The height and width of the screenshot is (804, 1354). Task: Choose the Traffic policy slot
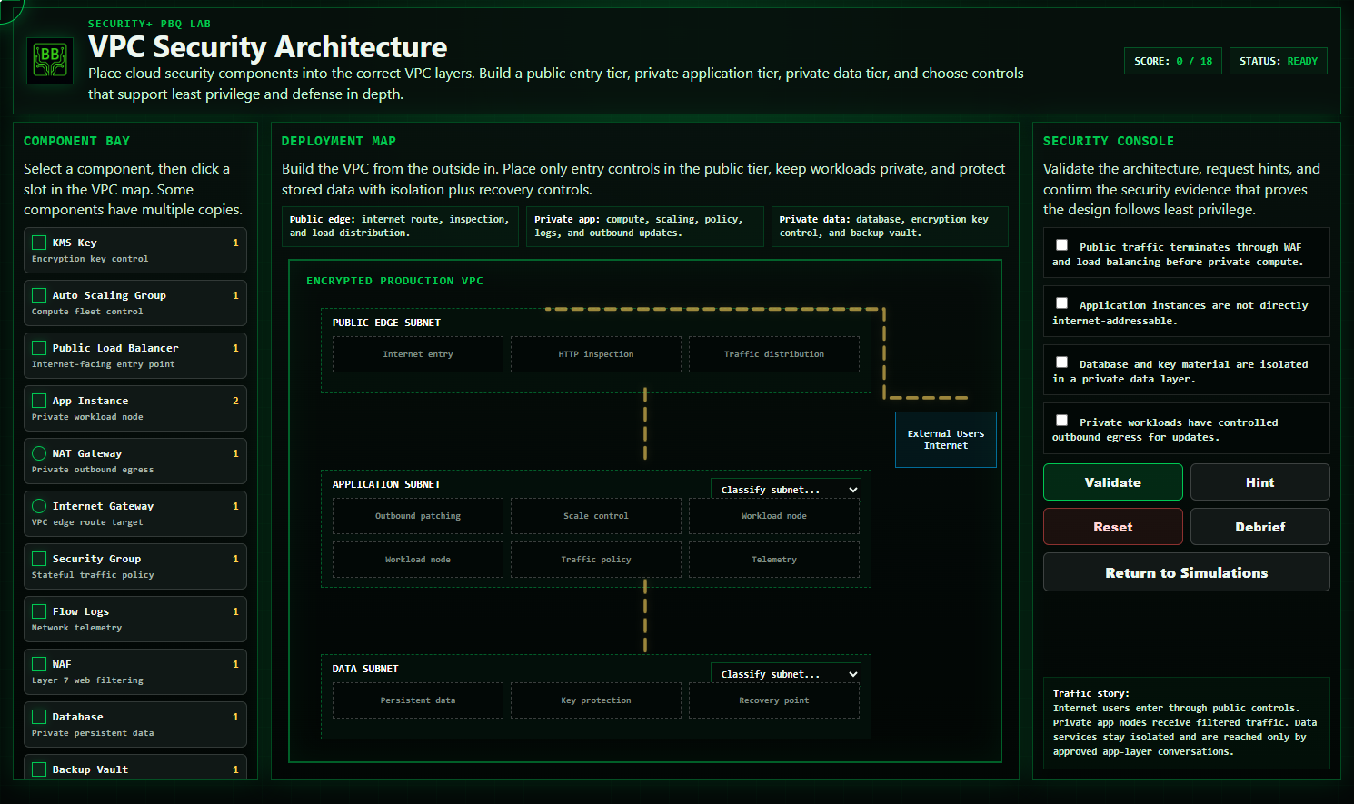tap(596, 560)
